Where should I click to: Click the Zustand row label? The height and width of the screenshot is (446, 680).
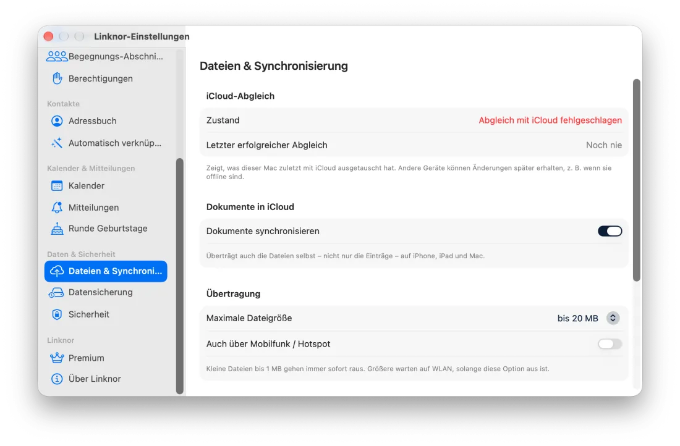tap(223, 120)
